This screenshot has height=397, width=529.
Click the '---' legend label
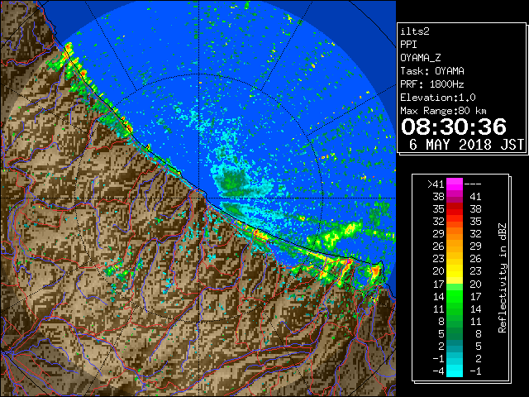[473, 184]
